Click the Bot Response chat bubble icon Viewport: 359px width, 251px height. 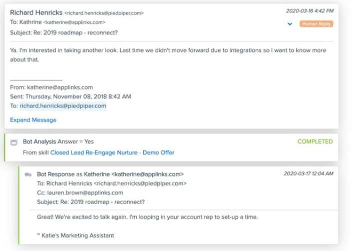point(28,174)
